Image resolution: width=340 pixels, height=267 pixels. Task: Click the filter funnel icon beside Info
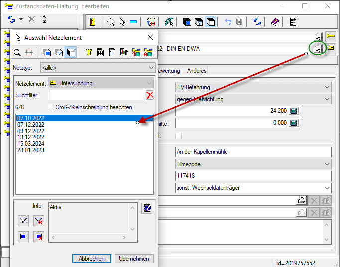click(23, 221)
